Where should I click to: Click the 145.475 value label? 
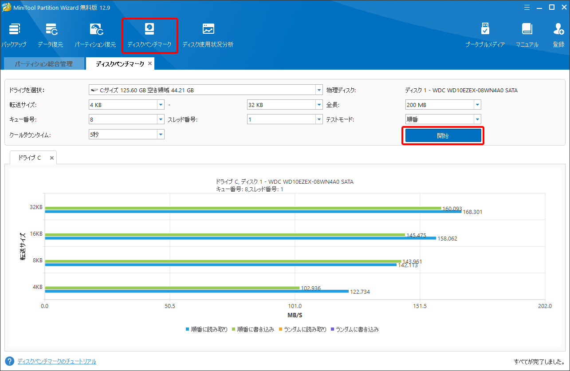click(x=416, y=235)
